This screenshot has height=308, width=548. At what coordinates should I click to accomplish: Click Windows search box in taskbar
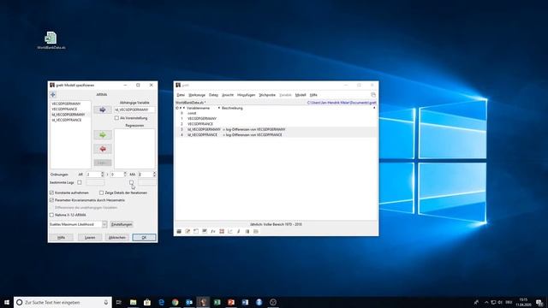[63, 302]
